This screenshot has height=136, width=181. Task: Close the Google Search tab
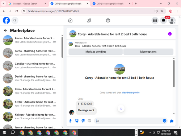coord(45,4)
